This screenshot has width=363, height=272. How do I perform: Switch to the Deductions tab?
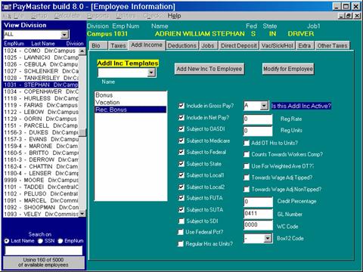coord(181,45)
